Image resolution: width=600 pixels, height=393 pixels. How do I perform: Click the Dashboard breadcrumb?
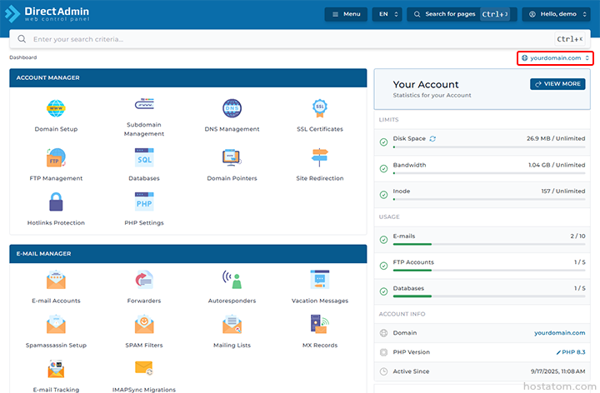click(23, 57)
